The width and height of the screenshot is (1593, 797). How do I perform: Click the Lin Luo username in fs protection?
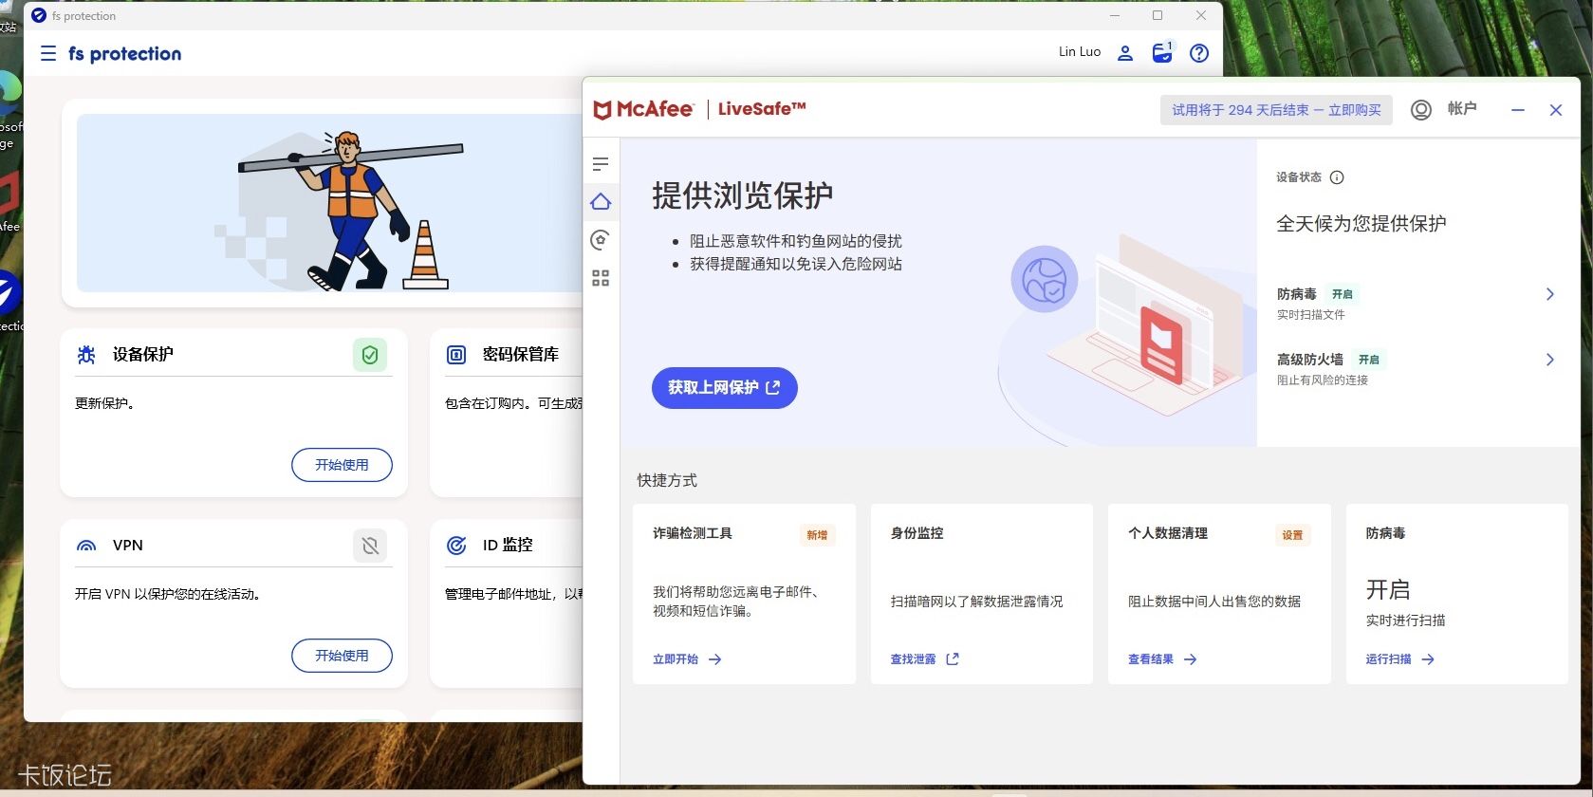(1080, 52)
